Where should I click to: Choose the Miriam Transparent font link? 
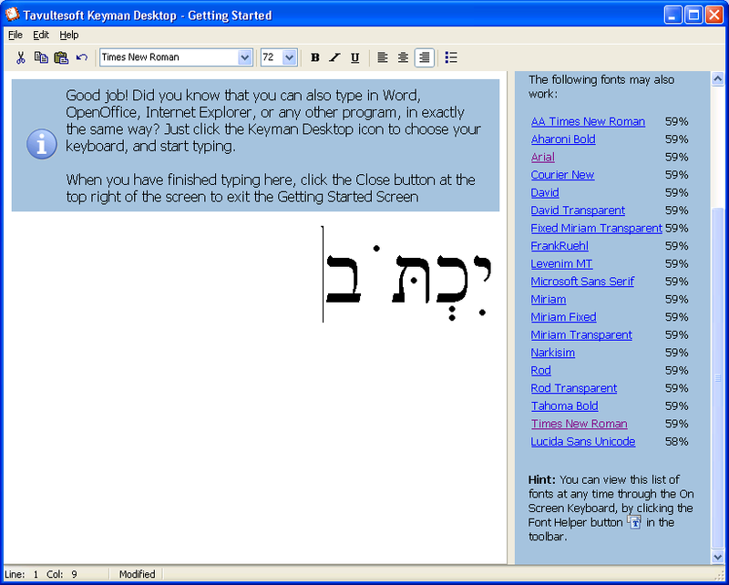pyautogui.click(x=581, y=334)
